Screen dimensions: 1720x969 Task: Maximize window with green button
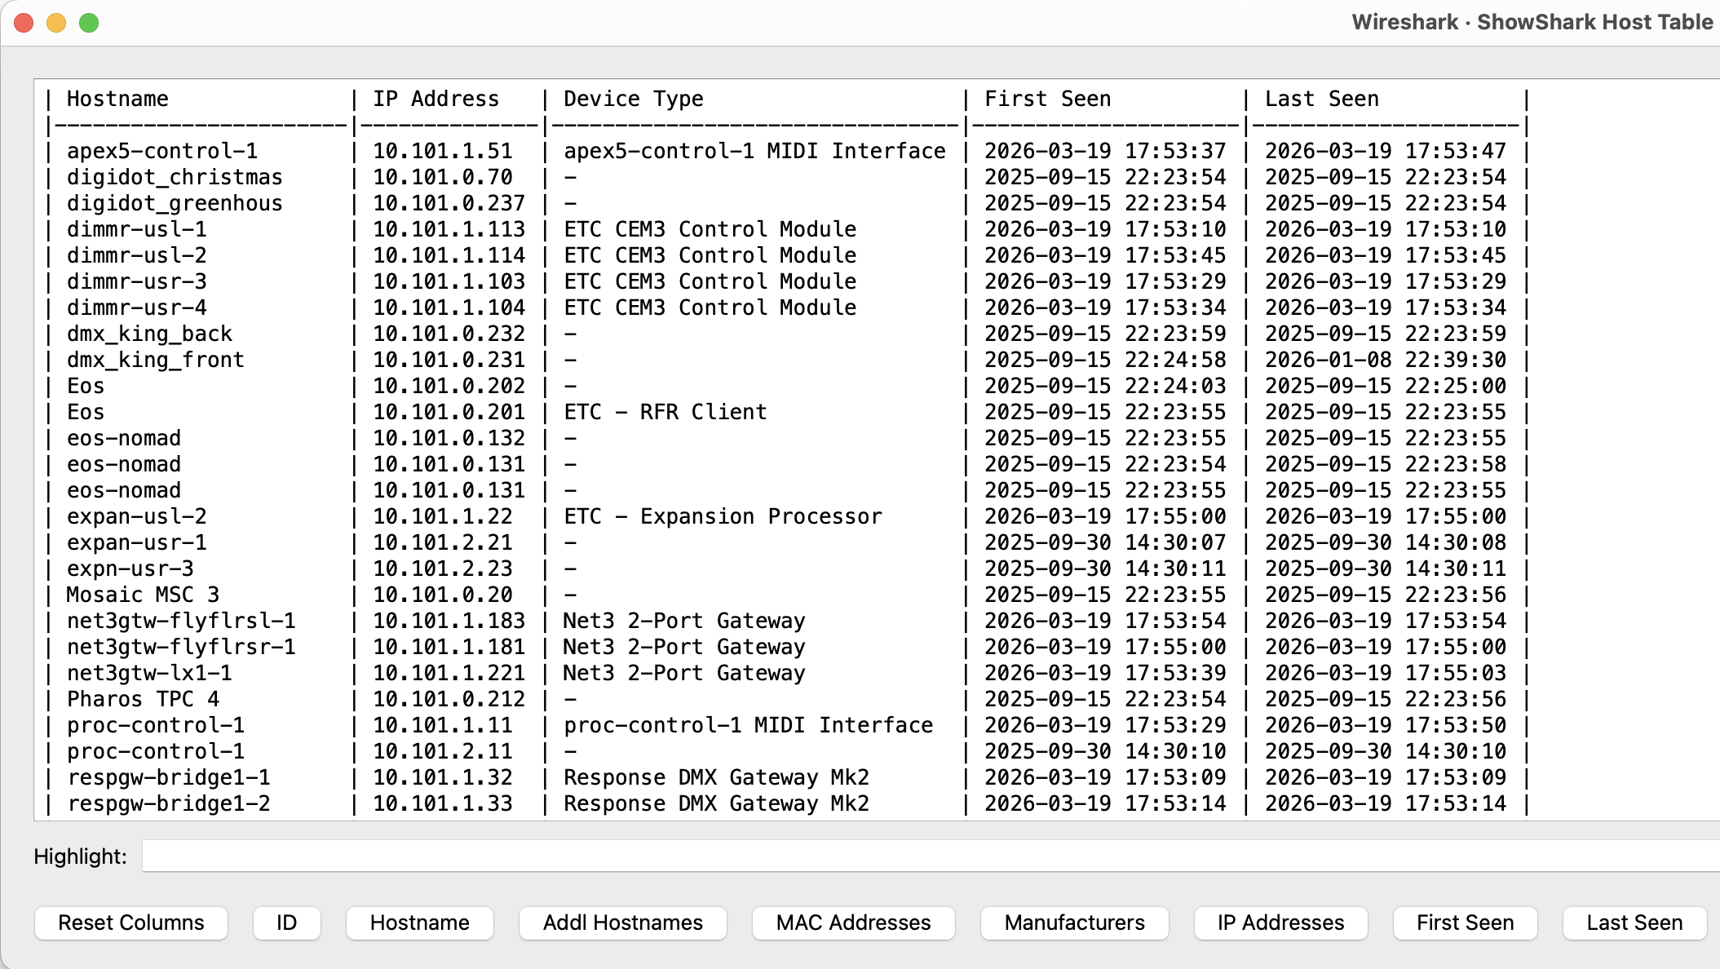89,23
